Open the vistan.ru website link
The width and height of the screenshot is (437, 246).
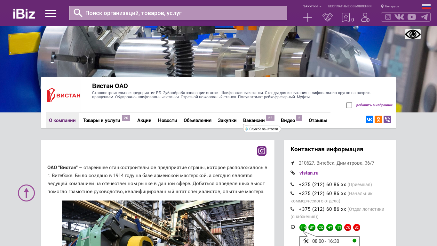click(x=309, y=173)
